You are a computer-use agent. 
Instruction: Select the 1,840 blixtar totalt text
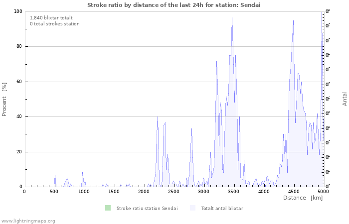click(x=51, y=17)
